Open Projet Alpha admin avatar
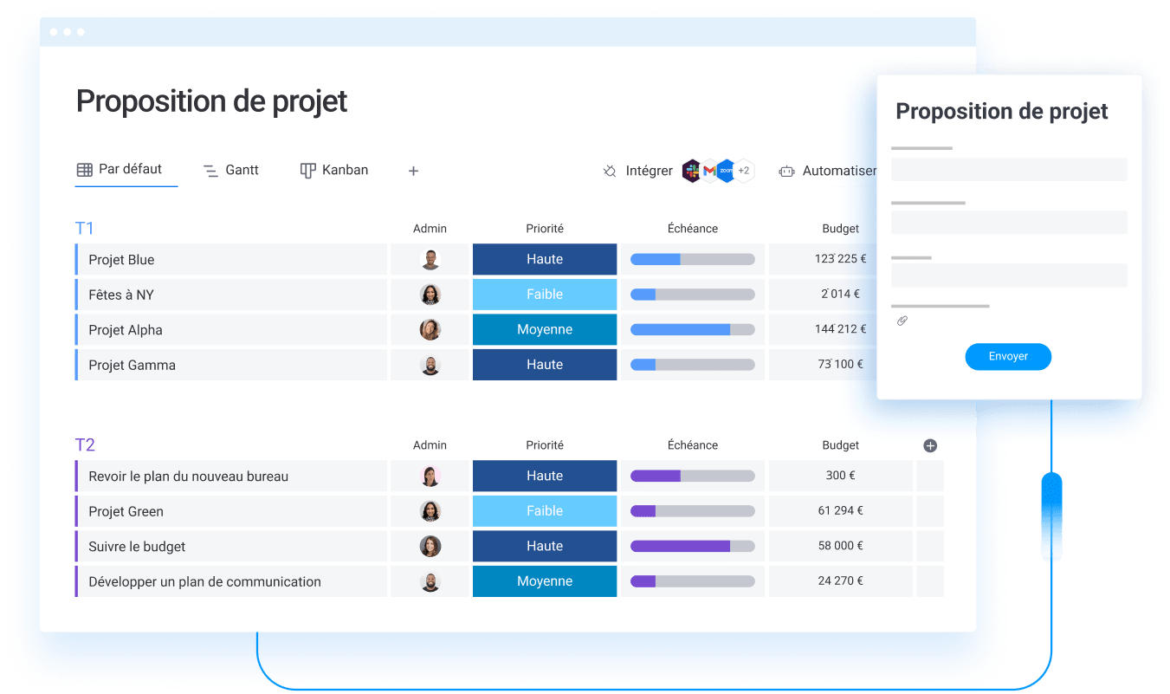 click(430, 330)
